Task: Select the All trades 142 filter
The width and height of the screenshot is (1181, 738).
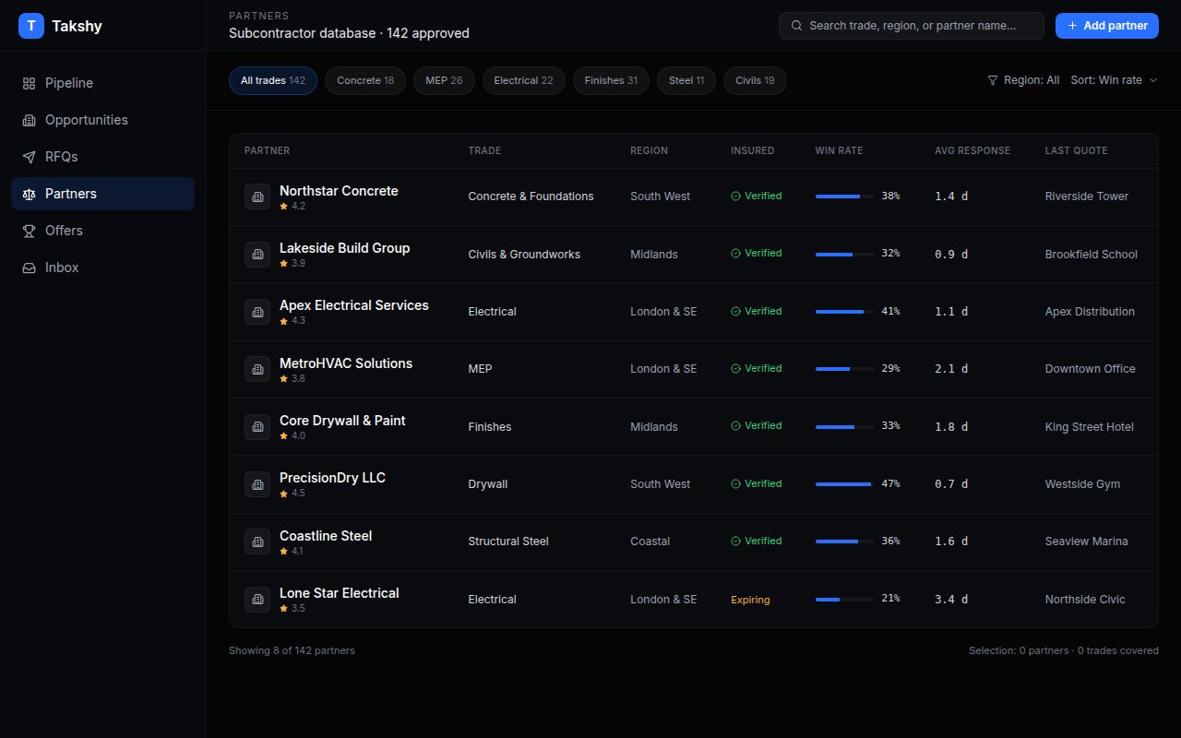Action: coord(273,80)
